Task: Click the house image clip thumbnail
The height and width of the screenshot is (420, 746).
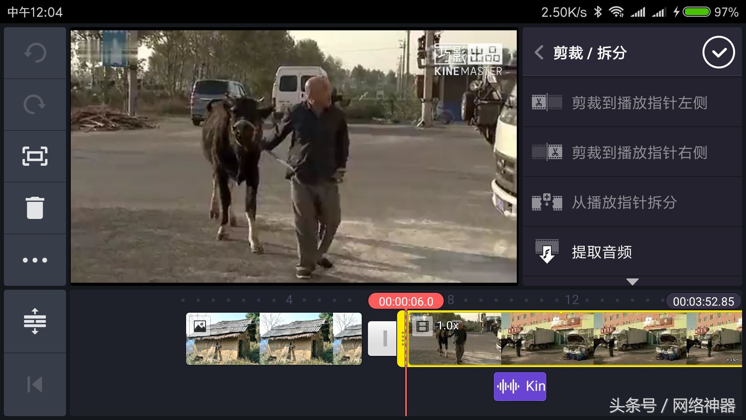Action: pos(274,338)
